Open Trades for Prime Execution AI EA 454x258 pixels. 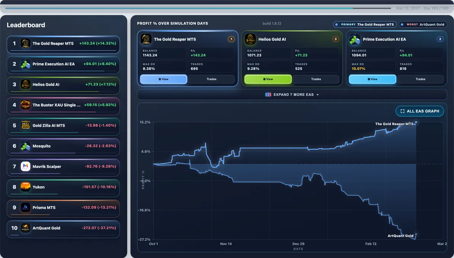pos(420,79)
